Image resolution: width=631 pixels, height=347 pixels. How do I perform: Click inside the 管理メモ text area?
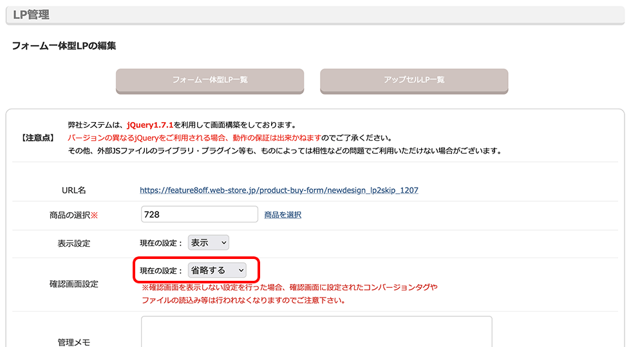tap(316, 332)
